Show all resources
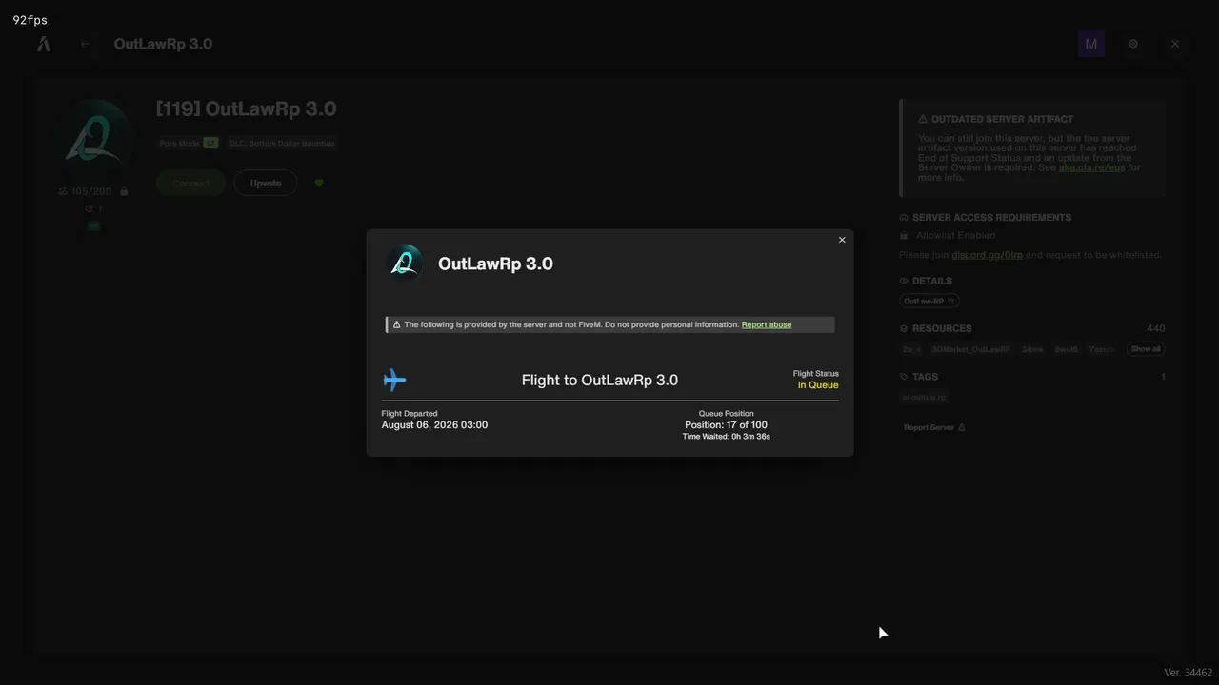1219x685 pixels. (x=1146, y=349)
